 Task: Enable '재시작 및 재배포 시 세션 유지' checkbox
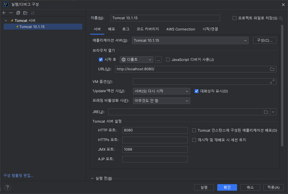click(194, 140)
